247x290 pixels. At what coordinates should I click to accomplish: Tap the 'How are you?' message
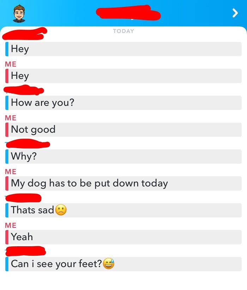123,103
